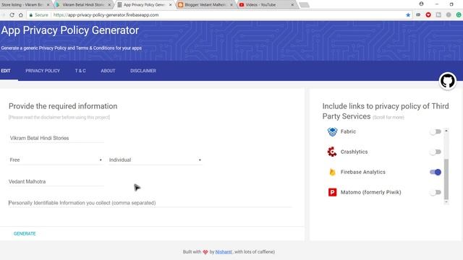Open the Free app type dropdown

(56, 160)
